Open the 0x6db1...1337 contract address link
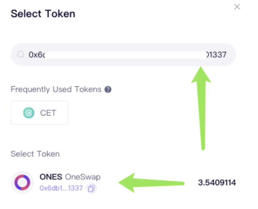 coord(61,188)
